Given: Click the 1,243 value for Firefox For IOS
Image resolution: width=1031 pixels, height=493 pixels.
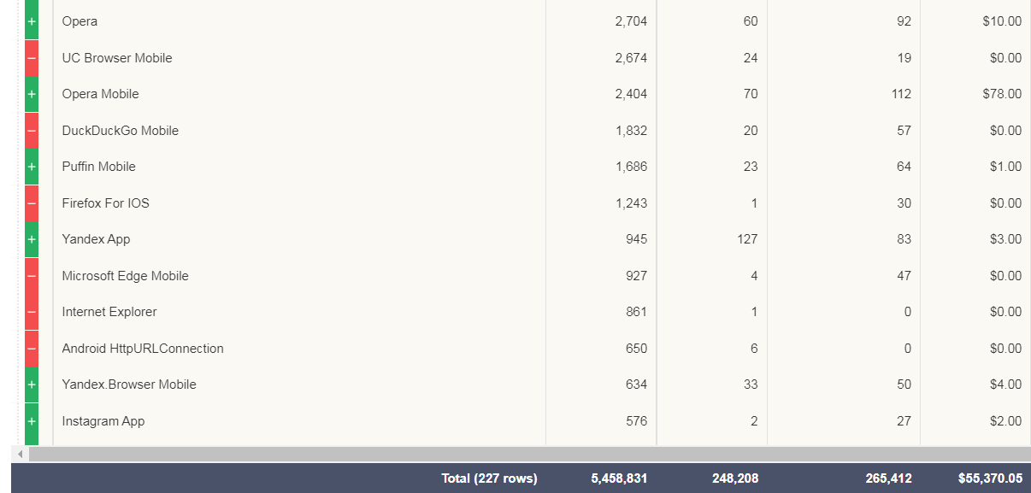Looking at the screenshot, I should click(631, 203).
